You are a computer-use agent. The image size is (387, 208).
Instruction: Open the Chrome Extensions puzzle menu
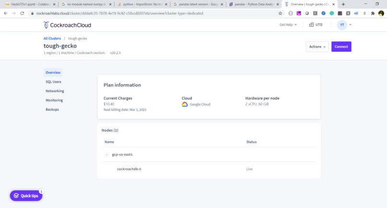click(373, 13)
